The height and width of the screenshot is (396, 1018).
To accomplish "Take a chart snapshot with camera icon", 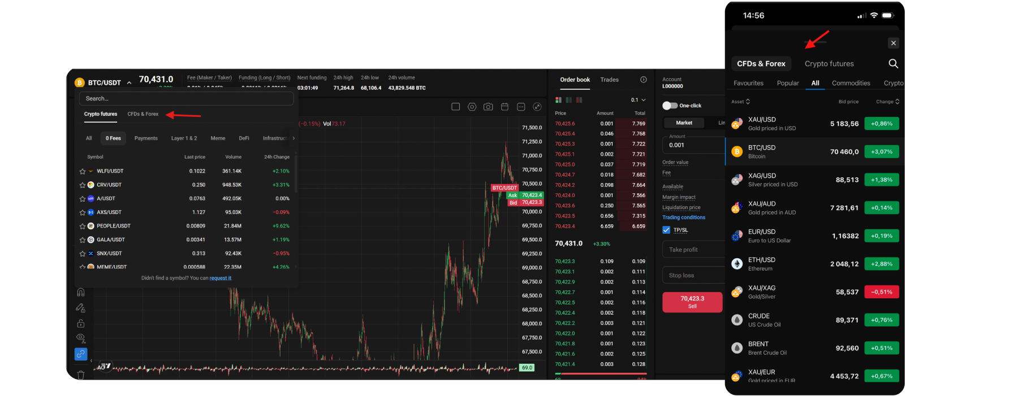I will 488,107.
